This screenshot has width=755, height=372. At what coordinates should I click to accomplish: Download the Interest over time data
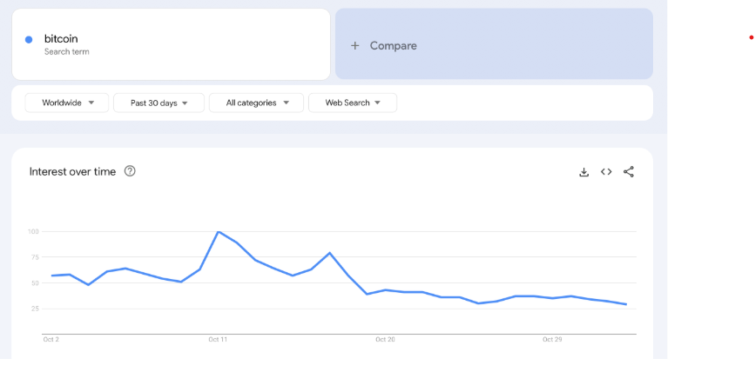[x=583, y=172]
